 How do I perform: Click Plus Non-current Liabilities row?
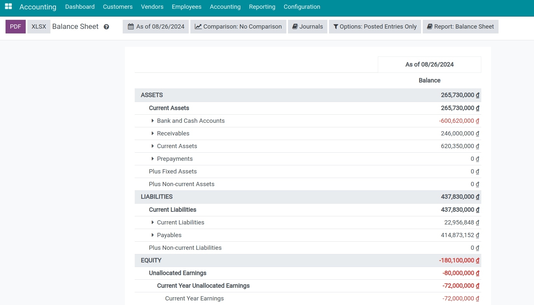(308, 248)
